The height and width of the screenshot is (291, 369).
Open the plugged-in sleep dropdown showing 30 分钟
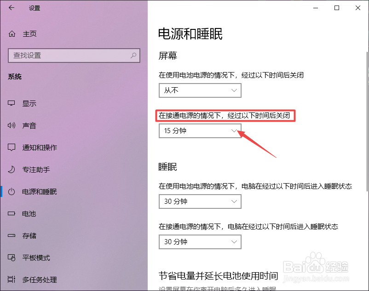[x=200, y=242]
